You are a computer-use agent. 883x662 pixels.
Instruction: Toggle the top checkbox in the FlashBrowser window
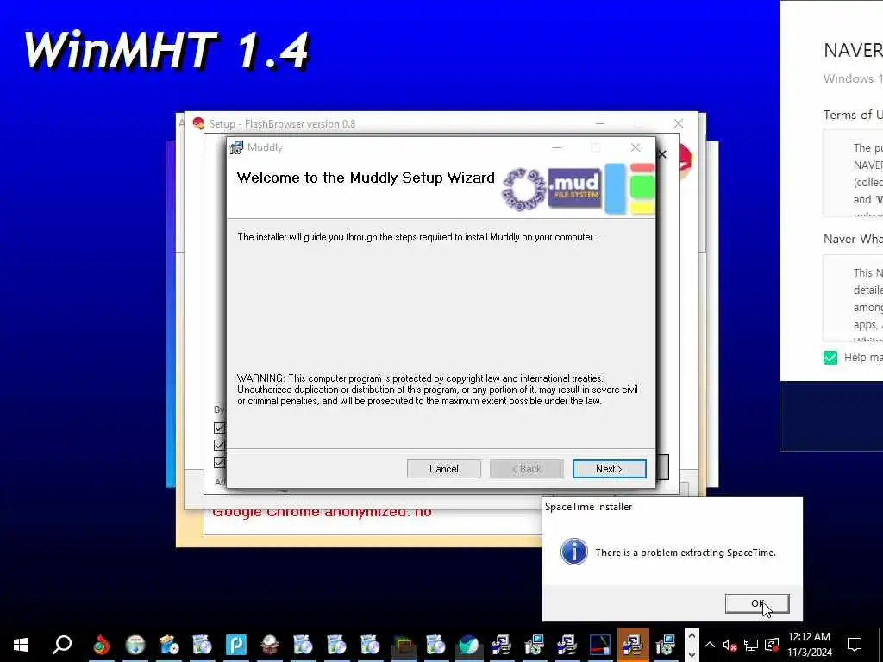[220, 428]
